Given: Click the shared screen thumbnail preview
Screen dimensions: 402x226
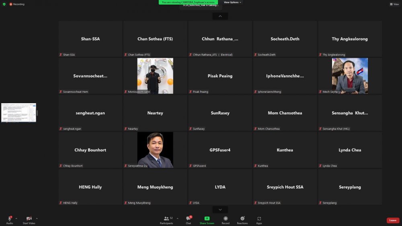Looking at the screenshot, I should click(x=18, y=112).
